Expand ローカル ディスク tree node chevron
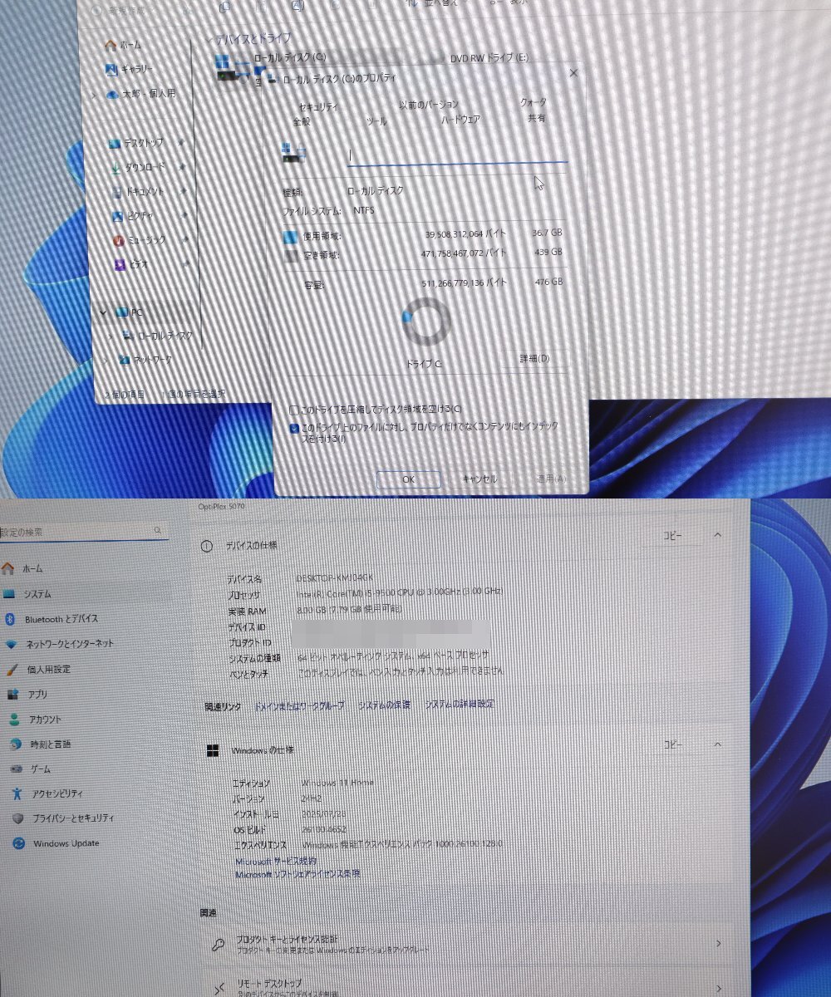831x997 pixels. 109,336
